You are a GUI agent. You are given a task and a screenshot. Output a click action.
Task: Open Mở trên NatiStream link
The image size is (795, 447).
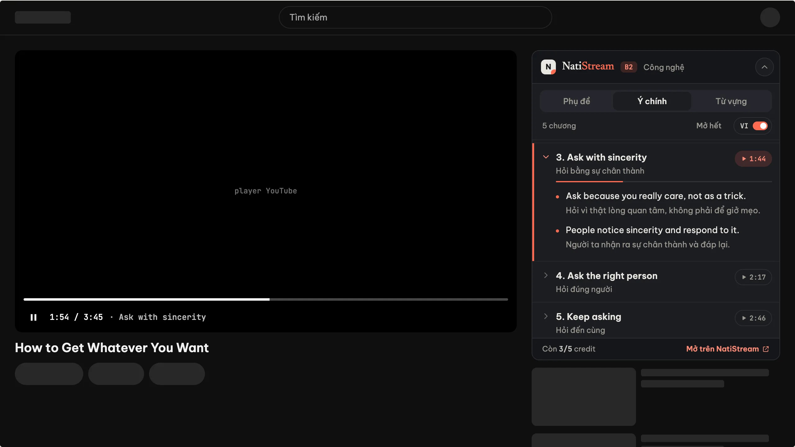(728, 349)
